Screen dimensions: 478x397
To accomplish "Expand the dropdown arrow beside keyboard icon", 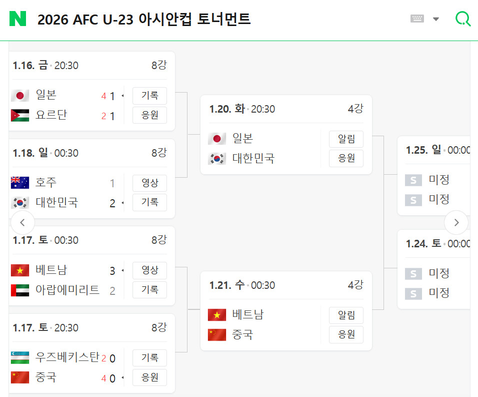I will click(436, 19).
